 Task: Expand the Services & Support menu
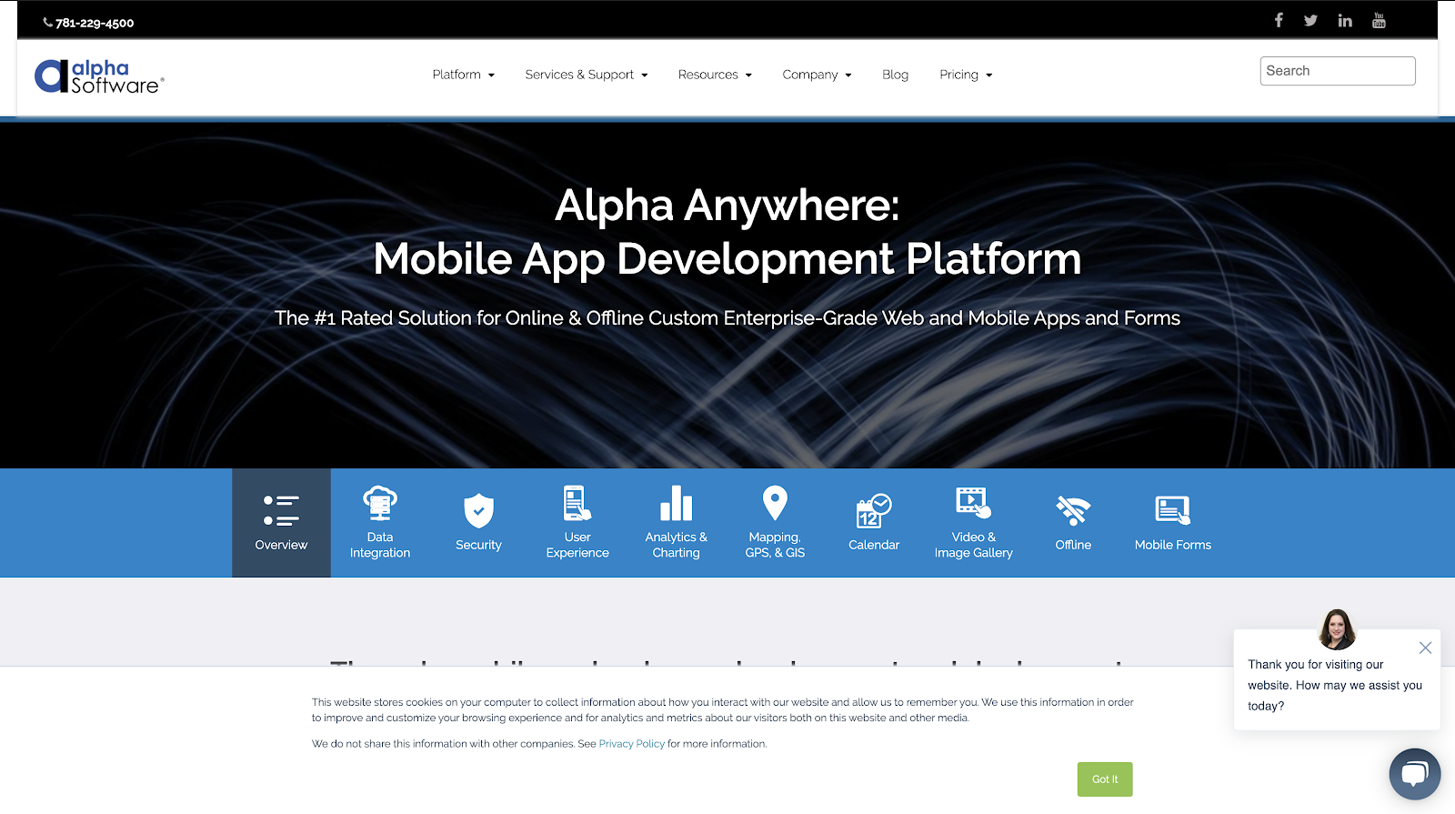(x=587, y=75)
